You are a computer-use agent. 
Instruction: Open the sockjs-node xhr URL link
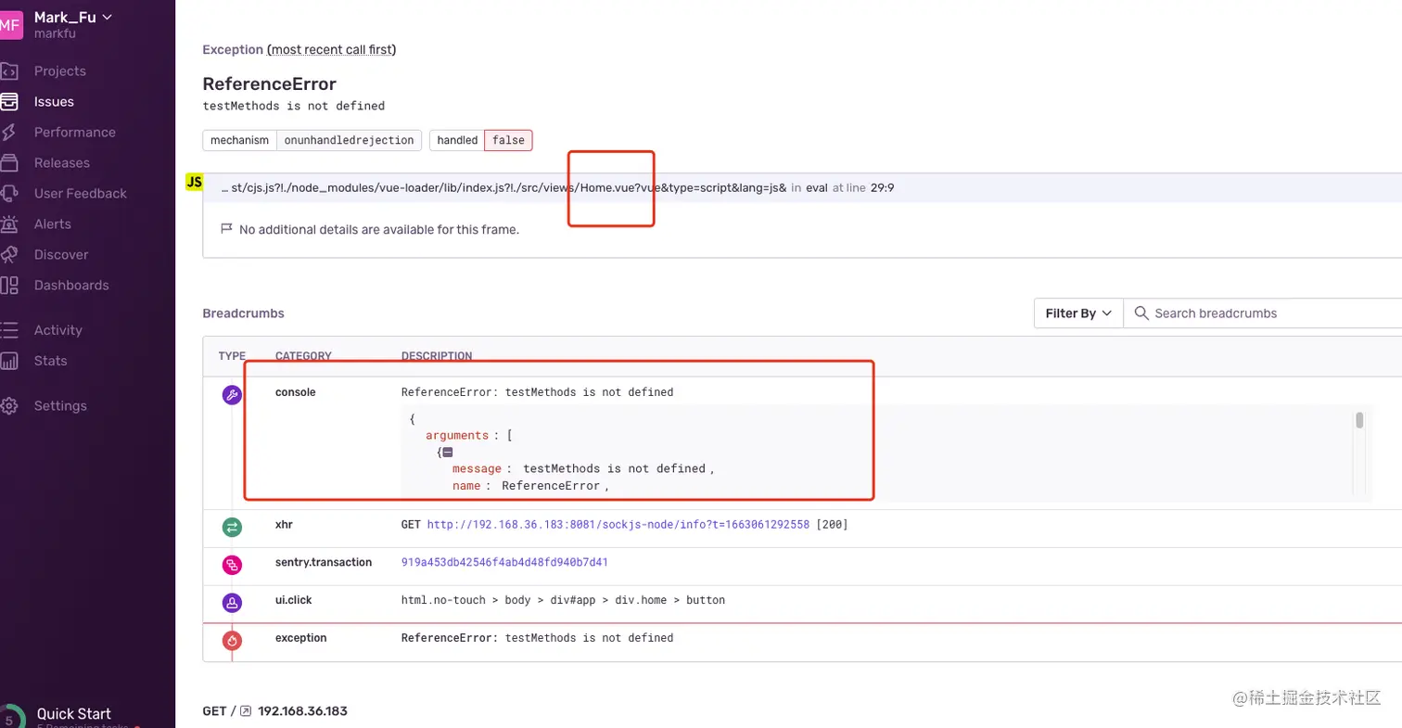tap(618, 525)
